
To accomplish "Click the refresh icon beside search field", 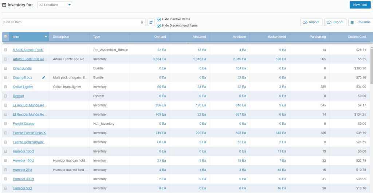I will [151, 22].
